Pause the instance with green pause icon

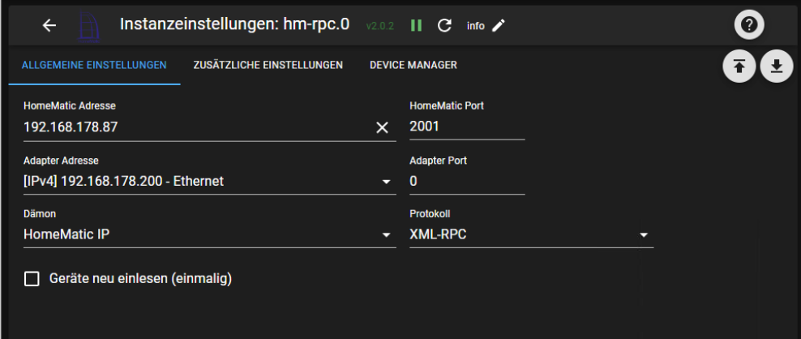[417, 26]
